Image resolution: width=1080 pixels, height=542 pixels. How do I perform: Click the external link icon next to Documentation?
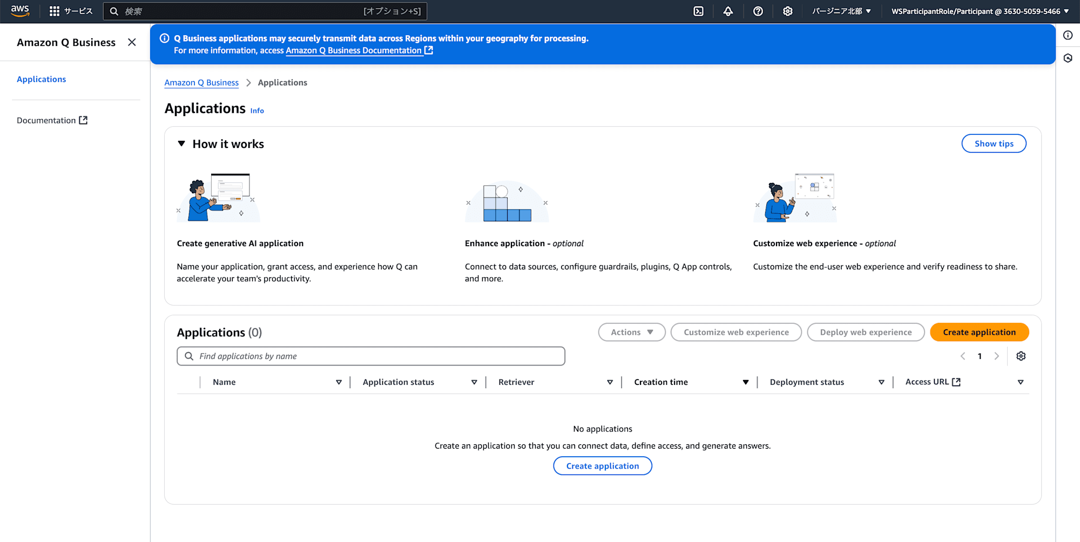[x=83, y=120]
